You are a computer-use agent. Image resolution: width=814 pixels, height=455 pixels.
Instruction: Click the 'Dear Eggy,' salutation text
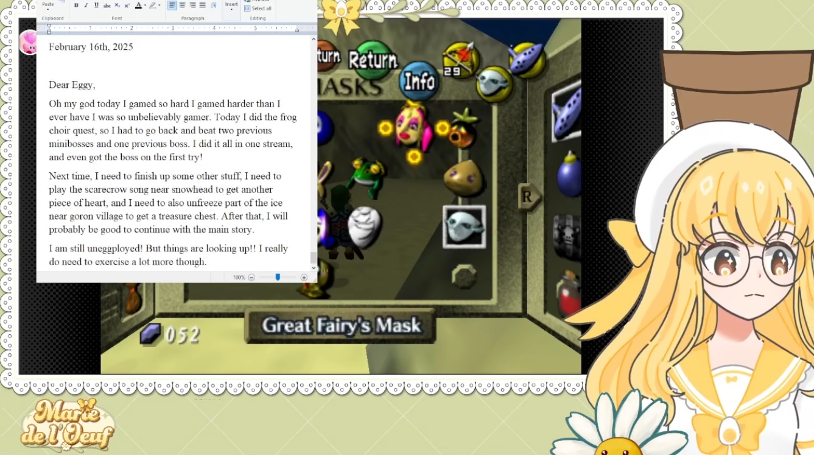click(x=72, y=85)
